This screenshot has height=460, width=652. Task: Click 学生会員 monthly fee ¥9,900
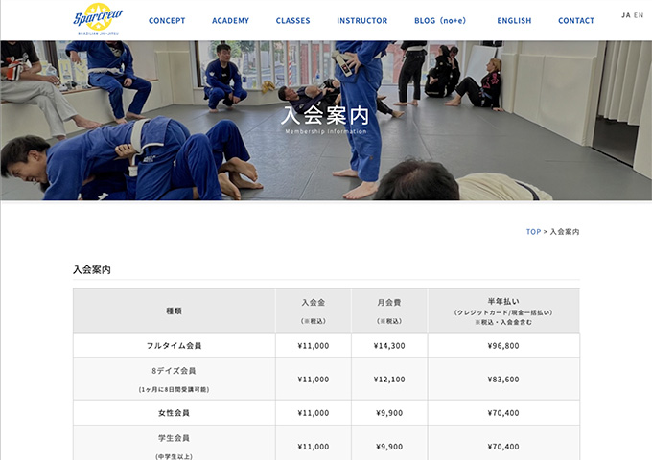pyautogui.click(x=389, y=447)
